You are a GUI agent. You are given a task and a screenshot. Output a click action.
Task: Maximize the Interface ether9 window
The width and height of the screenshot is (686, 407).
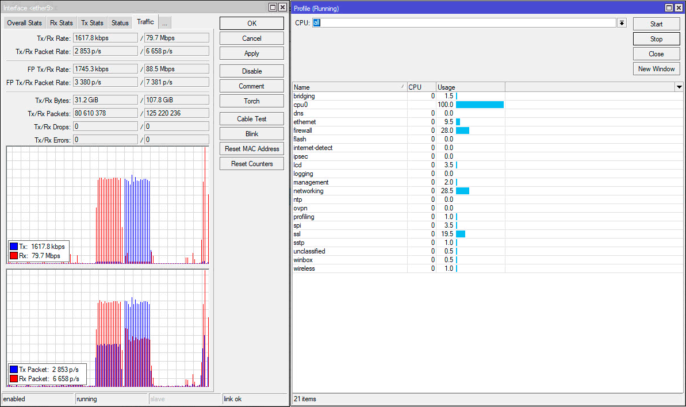click(273, 7)
